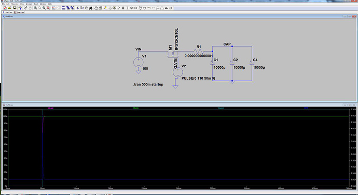Screen dimensions: 358x195
Task: Place a resistor from the toolbar
Action: click(x=119, y=8)
